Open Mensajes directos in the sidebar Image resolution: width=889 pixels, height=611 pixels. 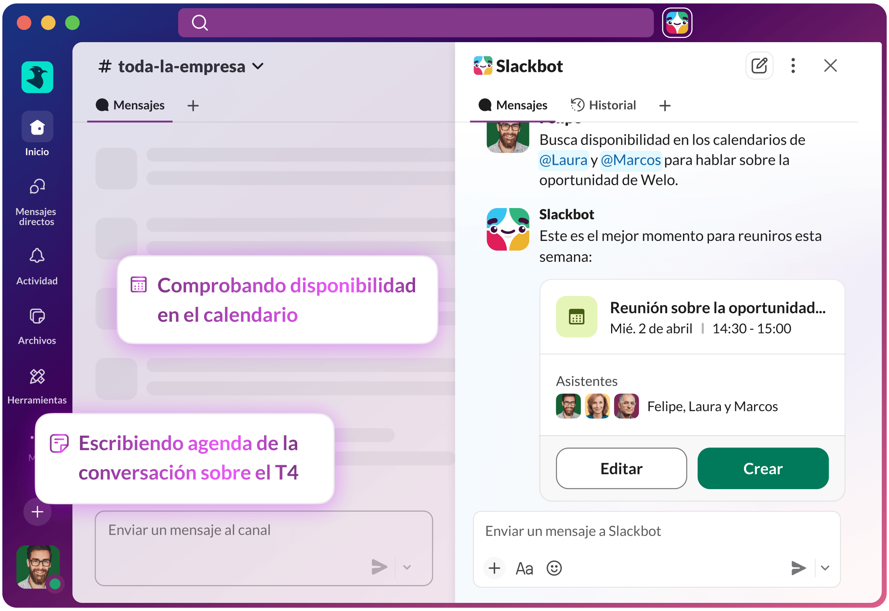(37, 202)
